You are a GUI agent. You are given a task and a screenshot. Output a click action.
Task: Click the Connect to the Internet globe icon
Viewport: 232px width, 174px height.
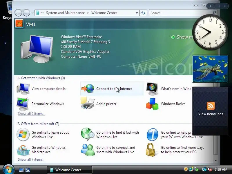88,88
